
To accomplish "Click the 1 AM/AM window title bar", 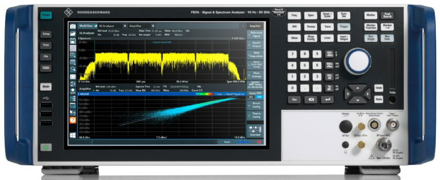I will (x=161, y=95).
